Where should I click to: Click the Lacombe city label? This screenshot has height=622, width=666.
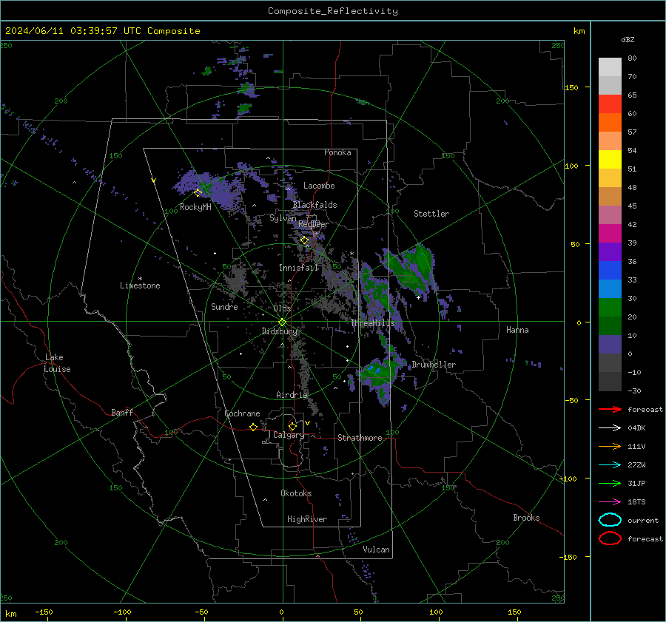pyautogui.click(x=319, y=186)
